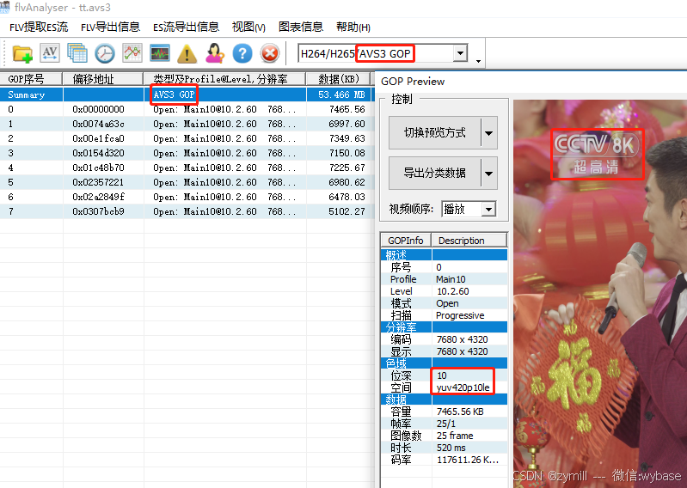Image resolution: width=687 pixels, height=488 pixels.
Task: Click the flvAnalyser title bar app icon
Action: (5, 7)
